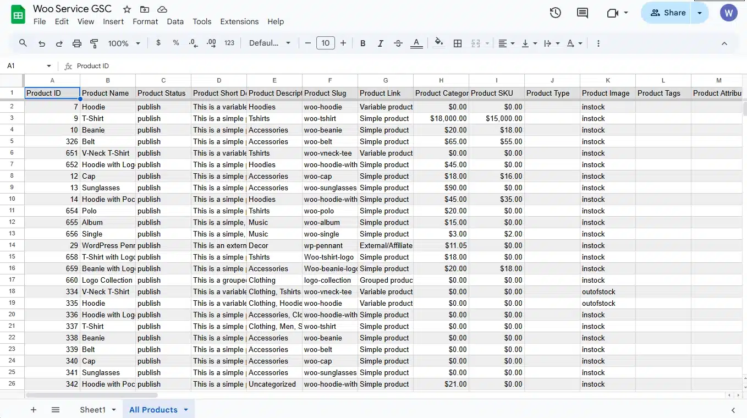
Task: Open the comments panel icon
Action: pos(582,13)
